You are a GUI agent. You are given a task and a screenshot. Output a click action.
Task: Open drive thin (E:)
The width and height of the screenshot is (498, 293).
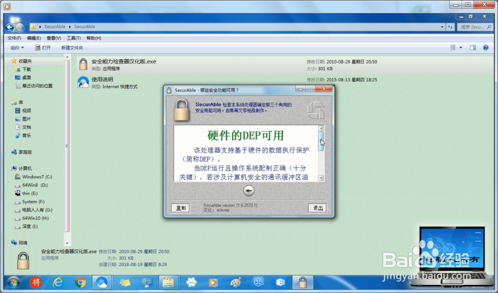pyautogui.click(x=30, y=193)
